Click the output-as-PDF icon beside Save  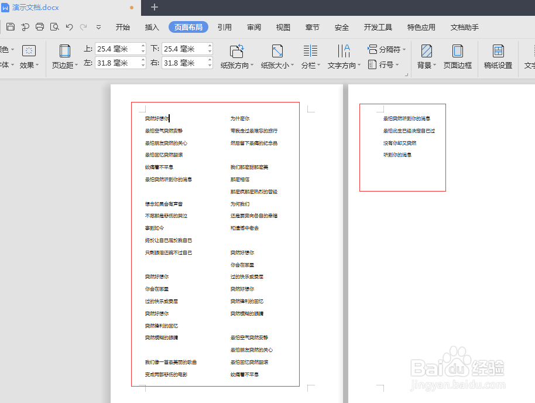[25, 27]
